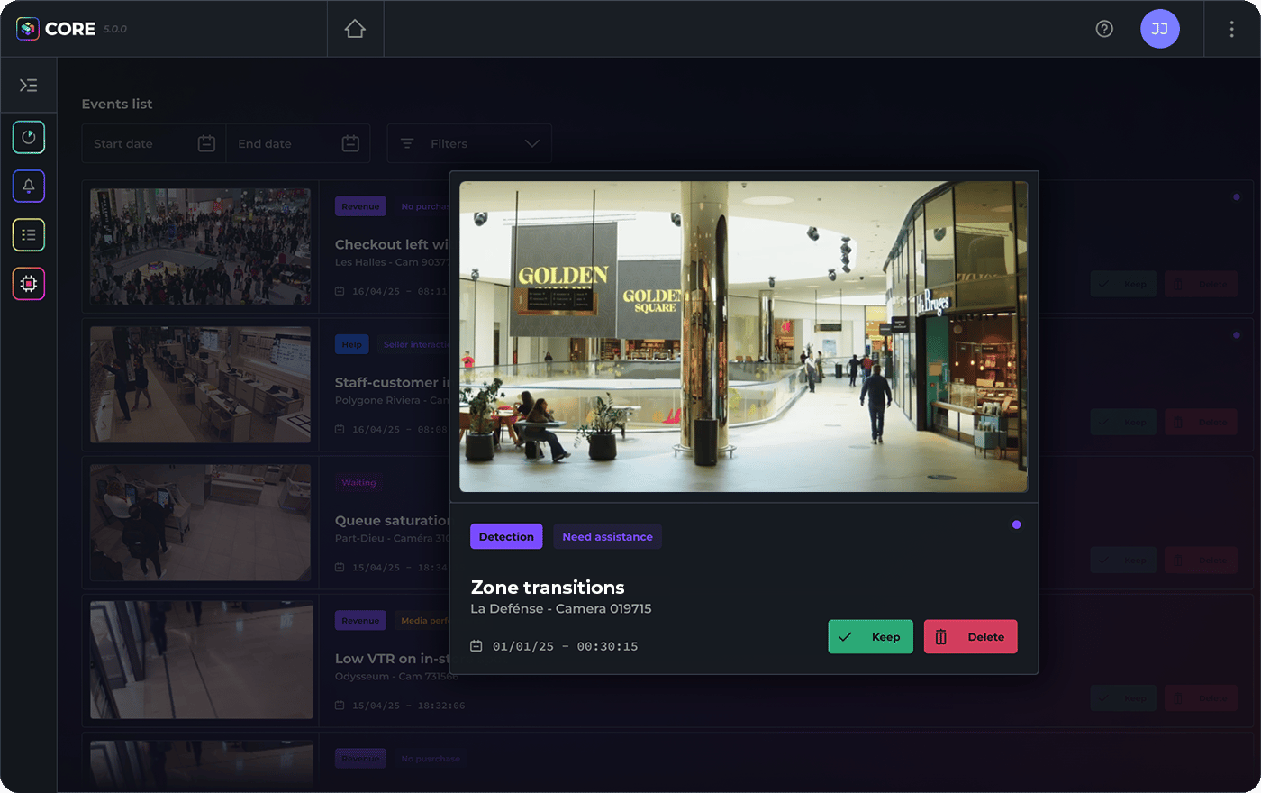Viewport: 1261px width, 793px height.
Task: Open the Low VTR event thumbnail
Action: tap(200, 661)
